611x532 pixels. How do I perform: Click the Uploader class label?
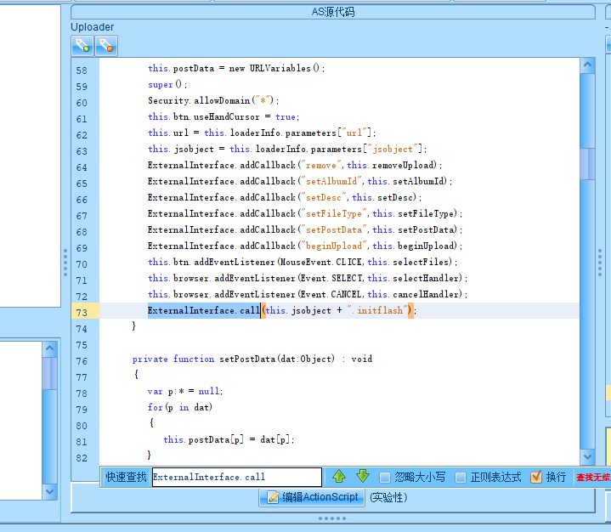click(93, 27)
